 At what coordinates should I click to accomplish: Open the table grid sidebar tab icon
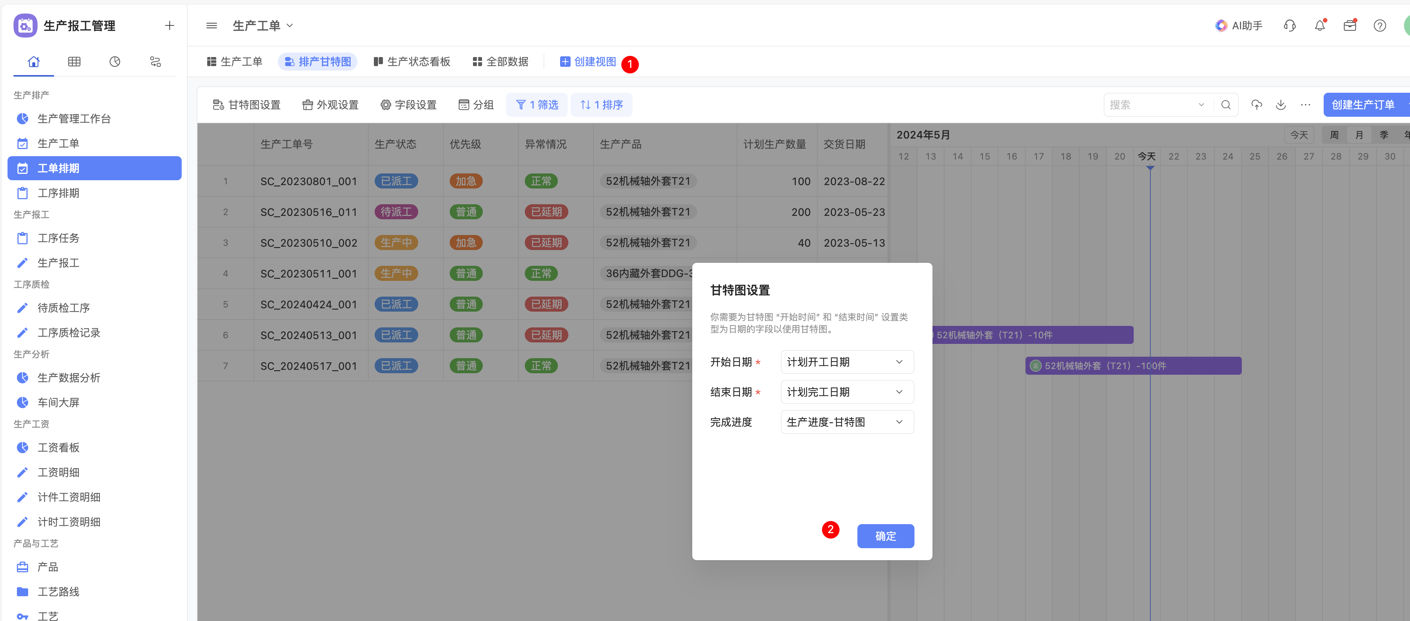click(x=74, y=61)
